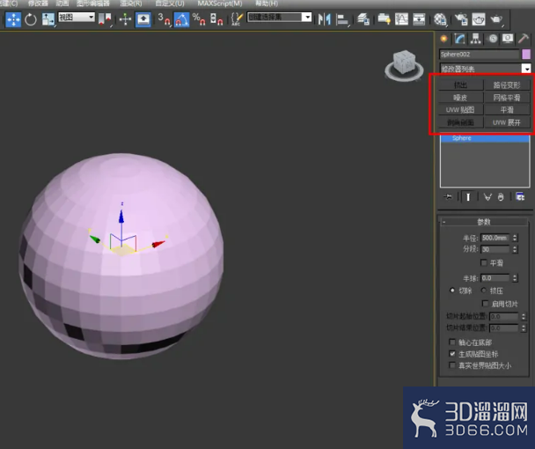Open the Rendered Frame Window icon

point(479,19)
